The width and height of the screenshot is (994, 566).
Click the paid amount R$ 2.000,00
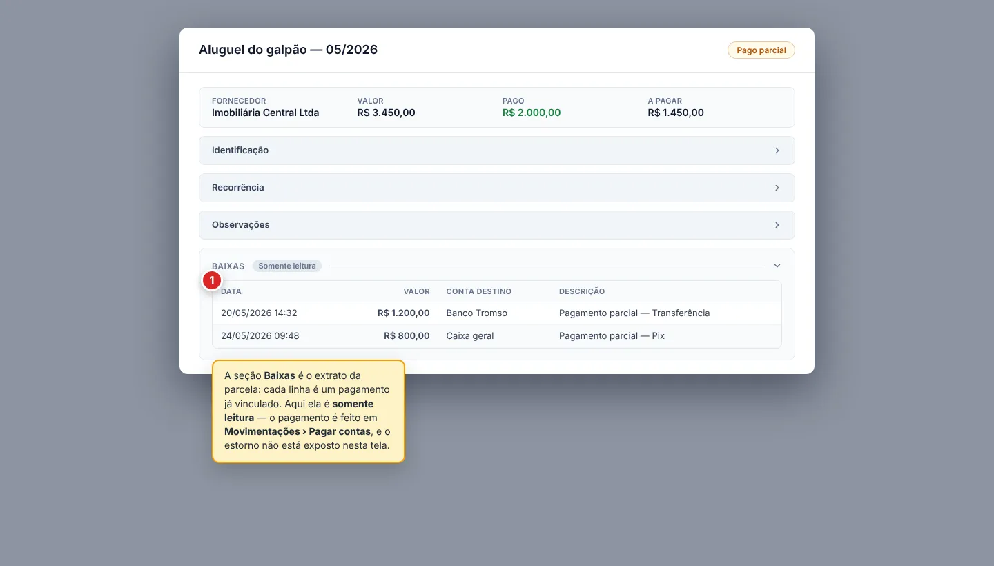[532, 113]
